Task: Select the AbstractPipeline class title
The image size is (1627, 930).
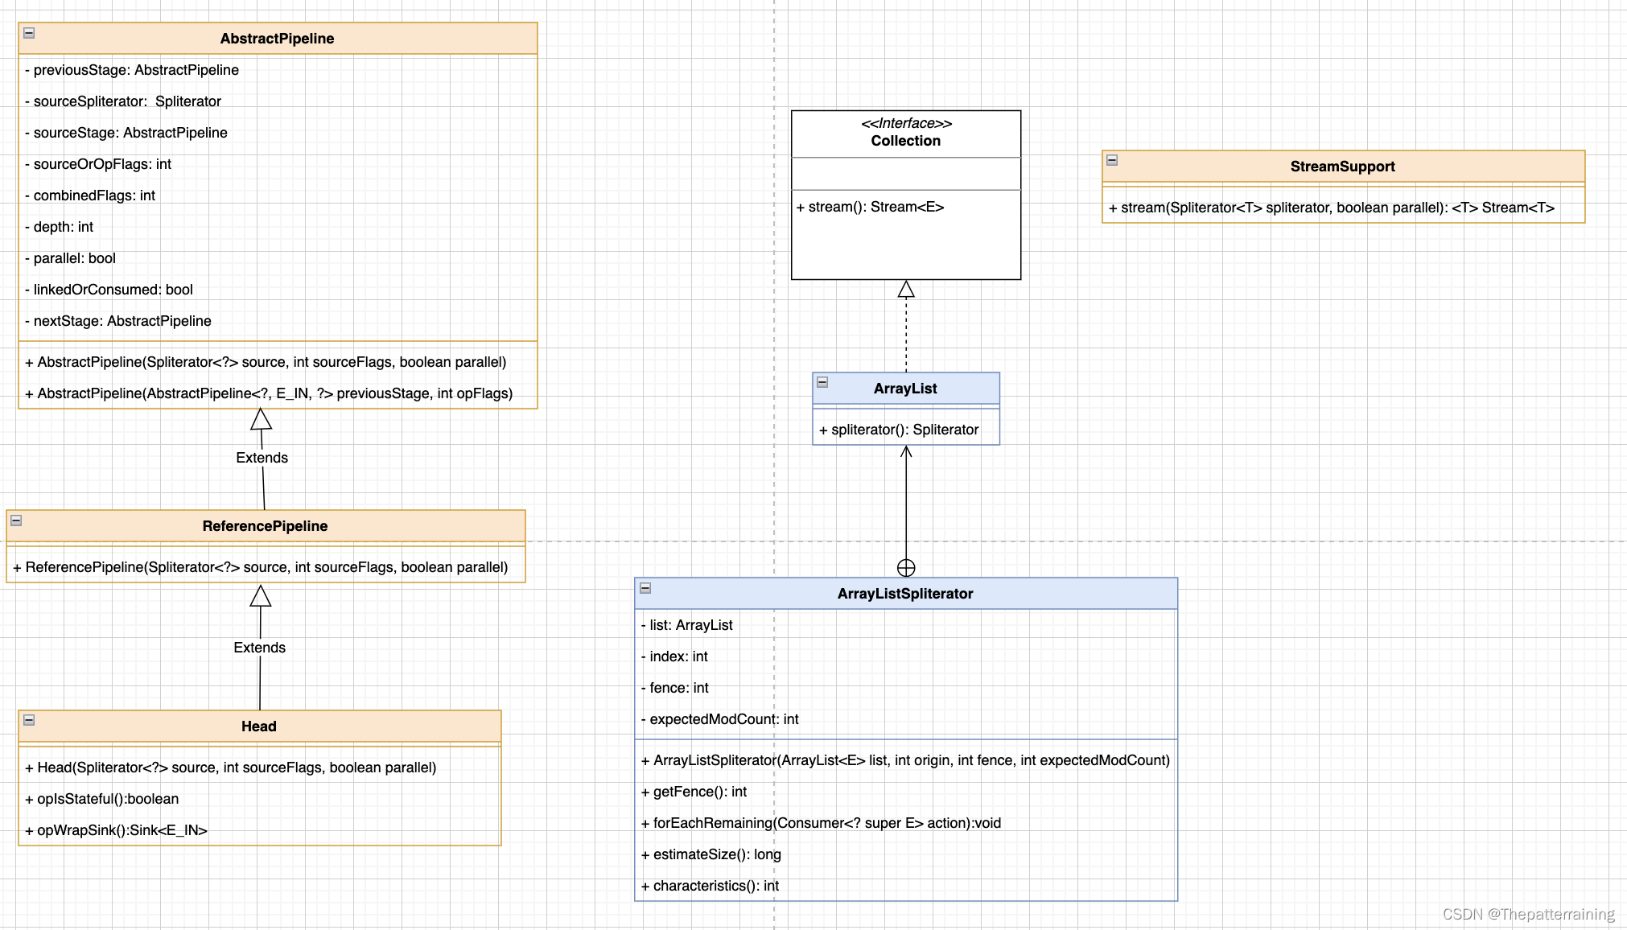Action: coord(277,39)
